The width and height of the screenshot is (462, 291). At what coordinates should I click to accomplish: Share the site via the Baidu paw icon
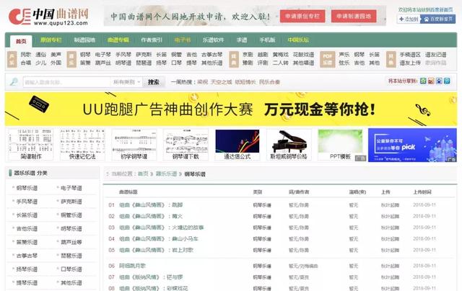439,81
